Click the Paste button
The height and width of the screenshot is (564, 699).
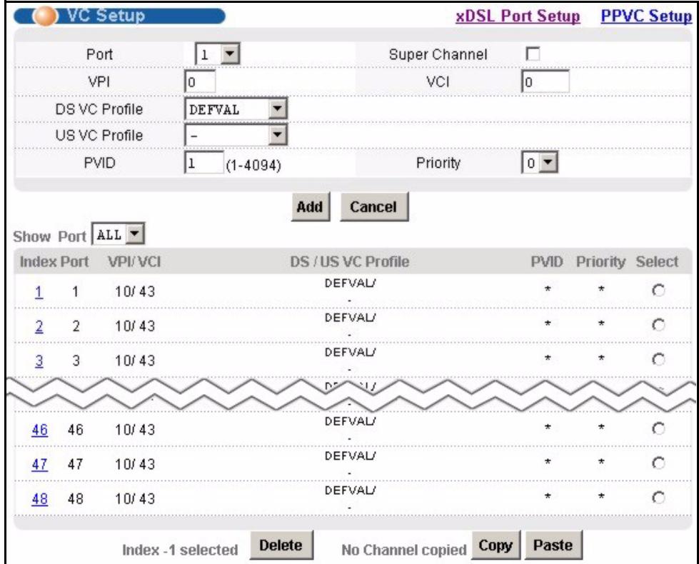(553, 545)
